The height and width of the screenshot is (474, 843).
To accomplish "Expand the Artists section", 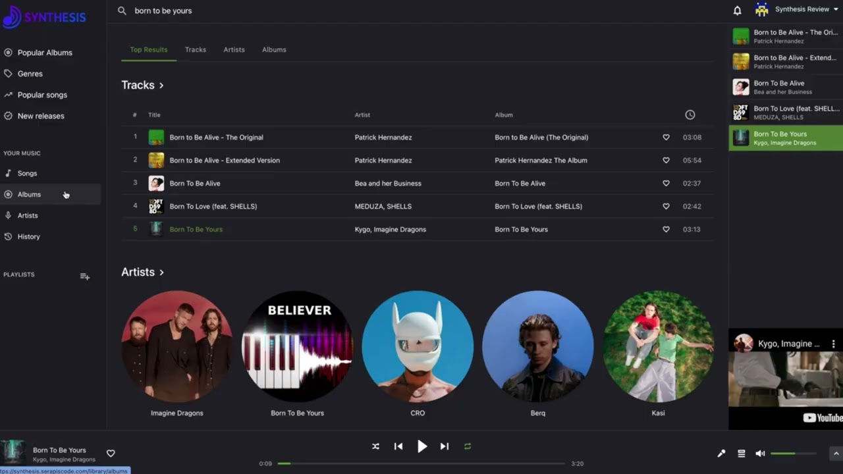I will (x=143, y=272).
